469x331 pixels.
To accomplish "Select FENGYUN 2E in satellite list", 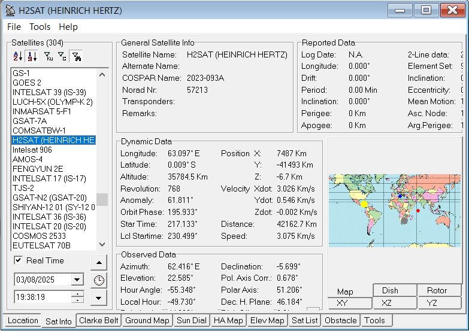I will [54, 169].
